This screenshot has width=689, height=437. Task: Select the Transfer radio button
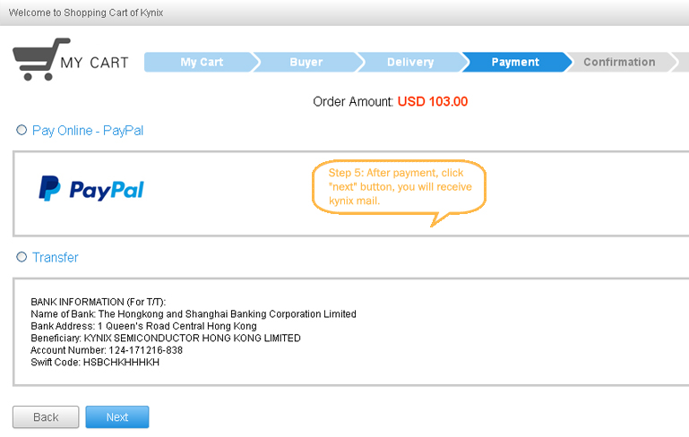(x=22, y=258)
